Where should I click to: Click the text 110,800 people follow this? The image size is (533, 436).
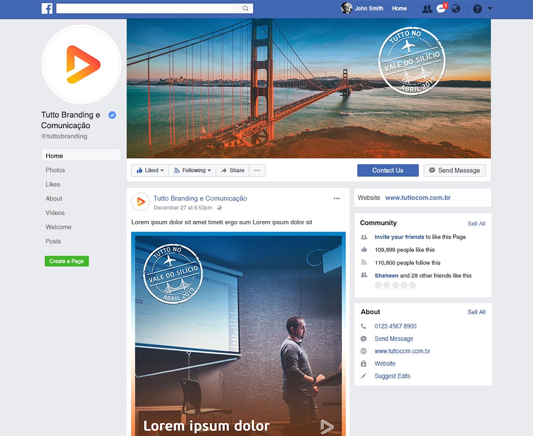408,263
